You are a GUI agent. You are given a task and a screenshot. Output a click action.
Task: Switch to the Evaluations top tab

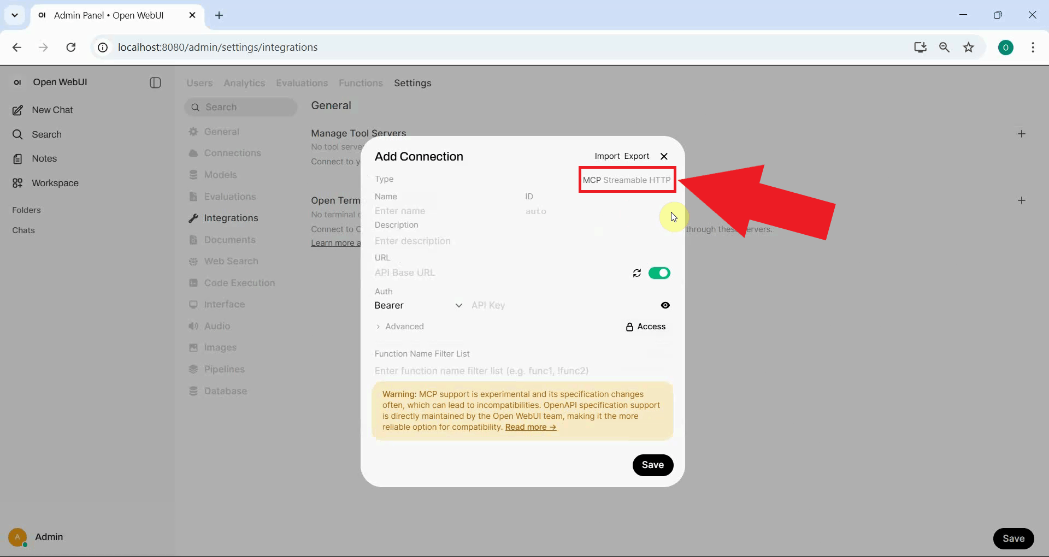click(302, 83)
